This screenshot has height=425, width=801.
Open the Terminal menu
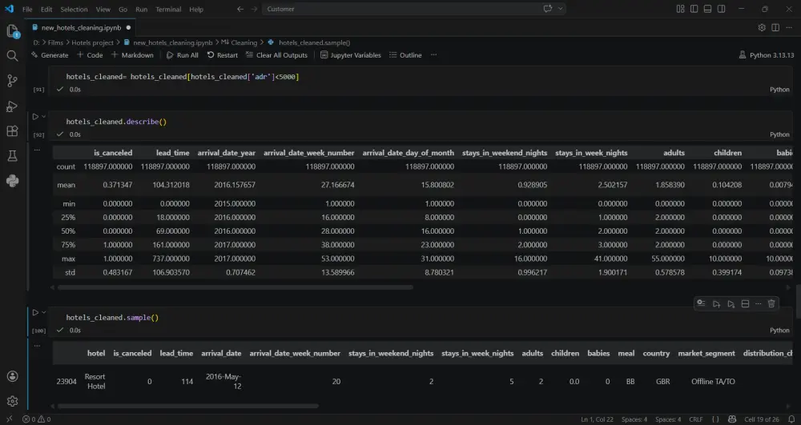click(168, 9)
